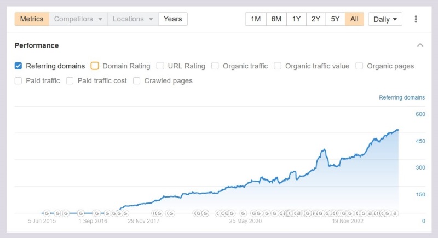Tick the URL Rating checkbox
This screenshot has height=238, width=438.
click(160, 66)
